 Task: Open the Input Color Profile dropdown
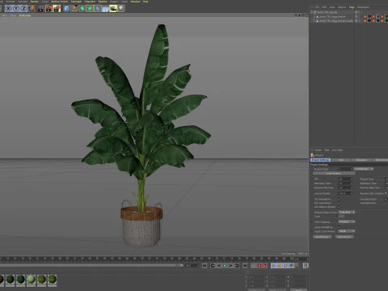(x=347, y=231)
